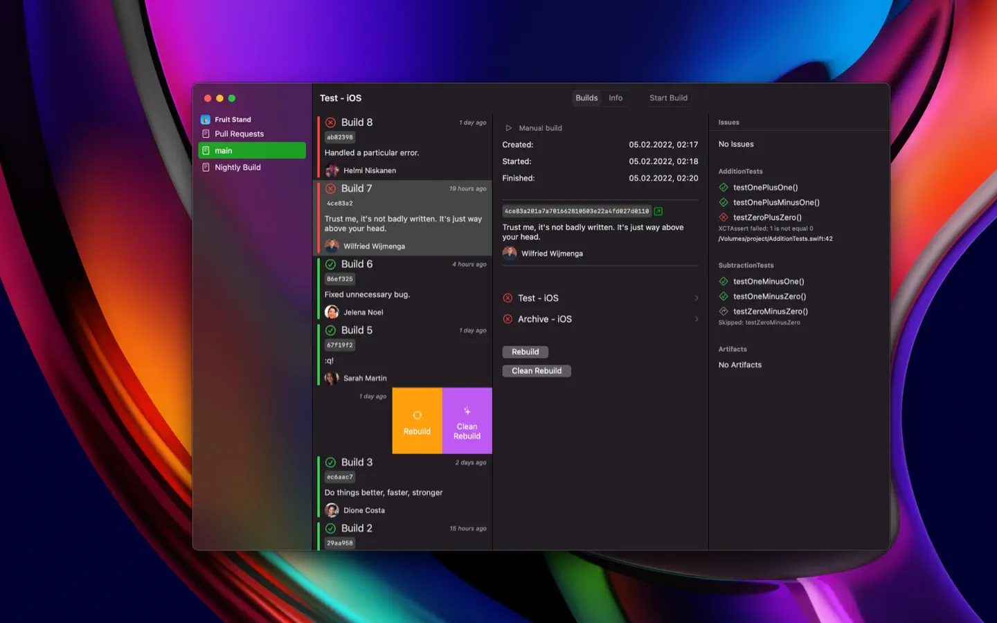The image size is (997, 623).
Task: Click the success checkmark icon on Build 5
Action: coord(330,330)
